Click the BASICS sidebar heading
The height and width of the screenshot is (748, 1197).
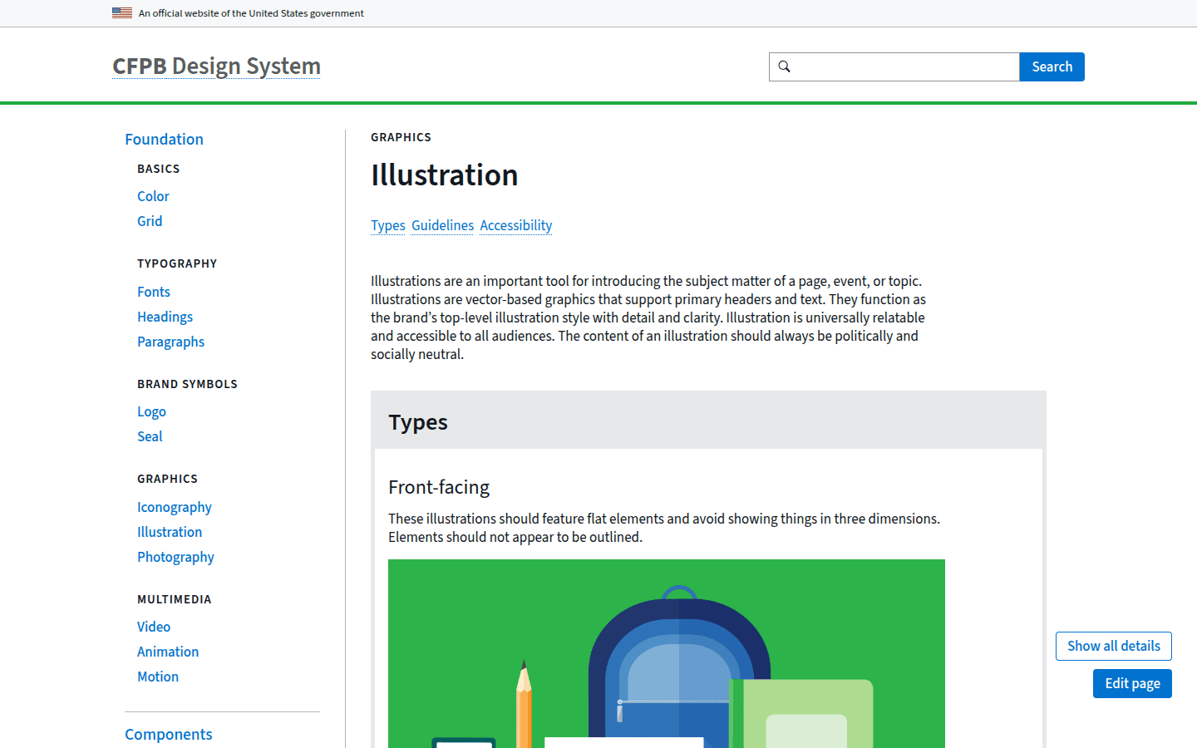pos(159,169)
